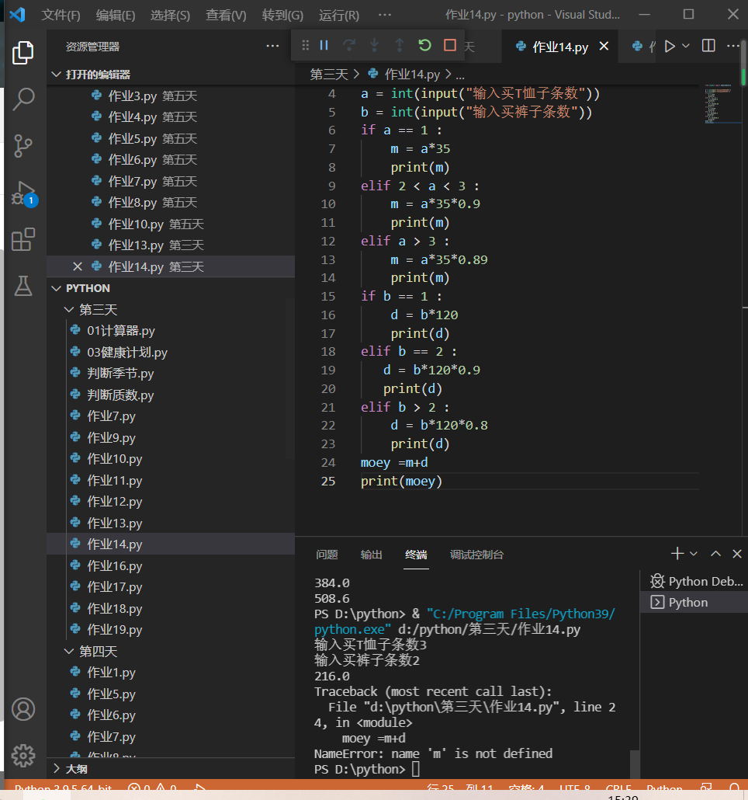Screen dimensions: 748x800
Task: Close the 作业14.py editor tab
Action: tap(604, 47)
